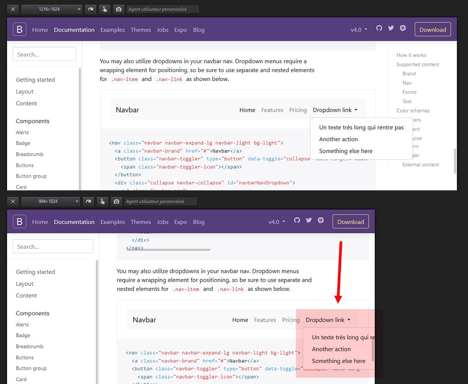This screenshot has height=384, width=468.
Task: Click the Bootstrap B logo in the wider view
Action: click(20, 29)
